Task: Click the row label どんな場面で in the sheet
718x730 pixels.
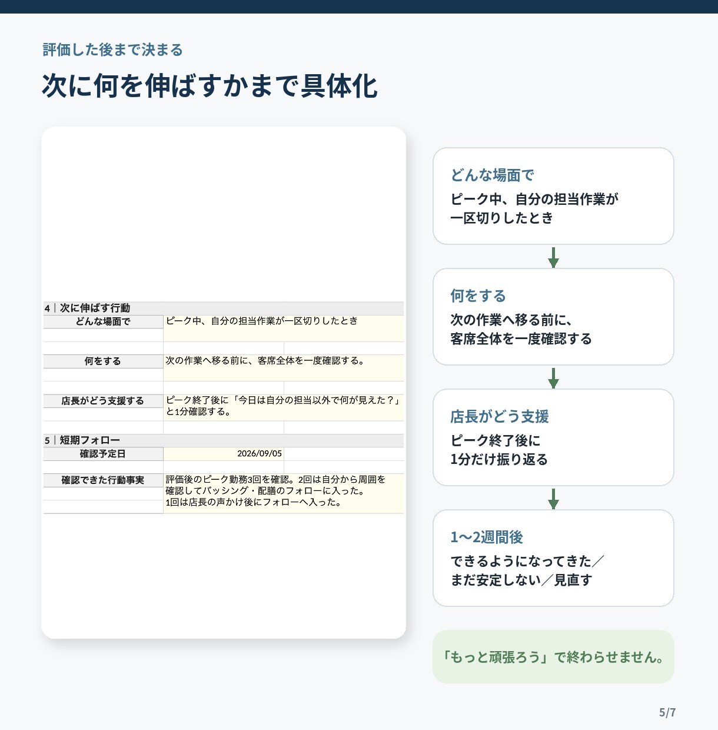Action: 103,321
